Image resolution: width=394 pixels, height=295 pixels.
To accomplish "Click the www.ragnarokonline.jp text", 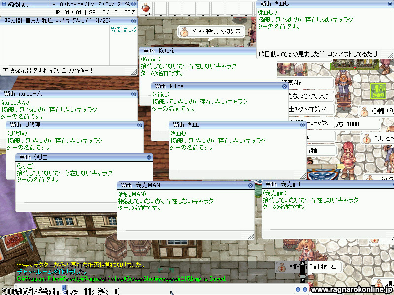I will point(352,289).
